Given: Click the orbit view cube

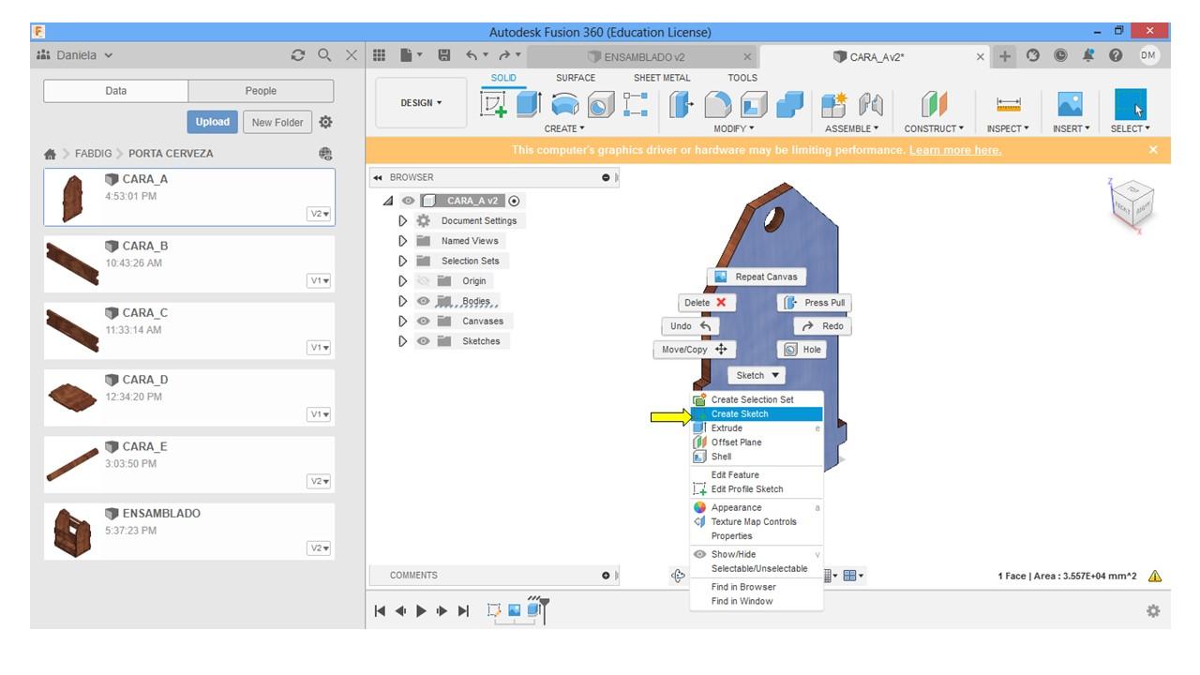Looking at the screenshot, I should [1131, 202].
